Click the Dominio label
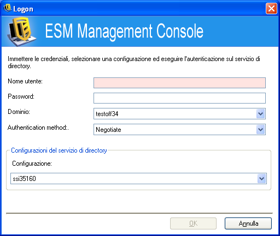This screenshot has width=280, height=236. 19,112
